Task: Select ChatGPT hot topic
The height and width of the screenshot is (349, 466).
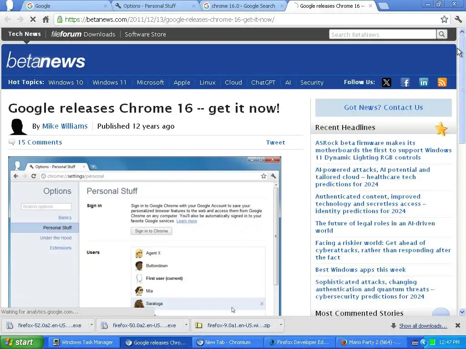Action: click(263, 83)
